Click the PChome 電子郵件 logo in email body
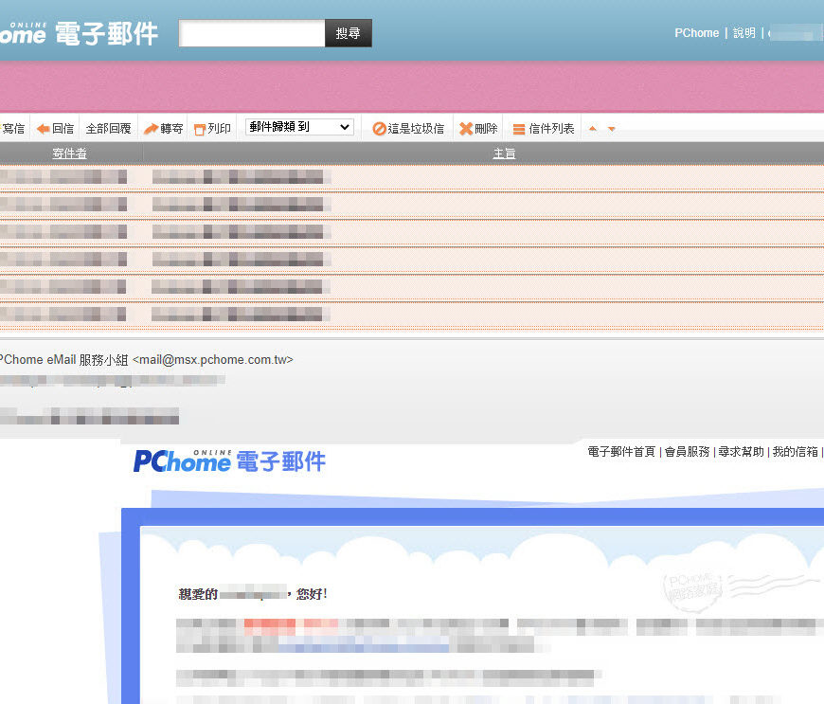This screenshot has width=824, height=704. (x=229, y=461)
